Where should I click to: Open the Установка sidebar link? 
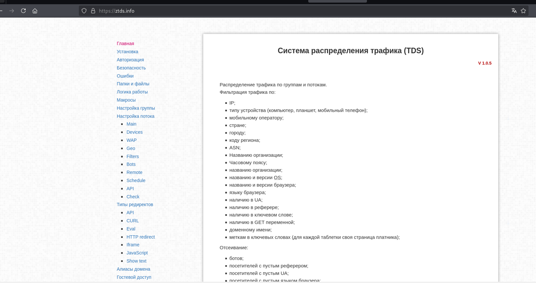coord(127,52)
